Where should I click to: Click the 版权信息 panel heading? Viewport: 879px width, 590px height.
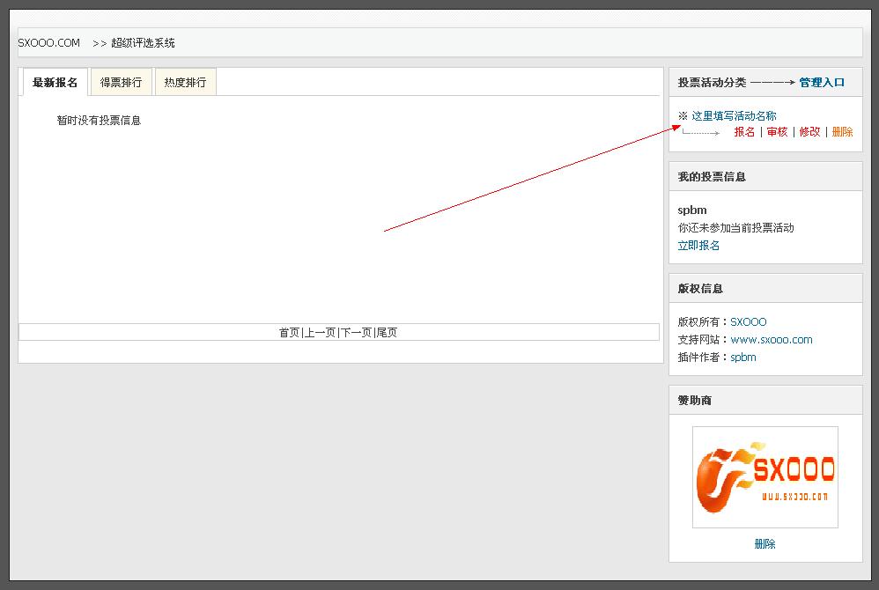tap(700, 289)
